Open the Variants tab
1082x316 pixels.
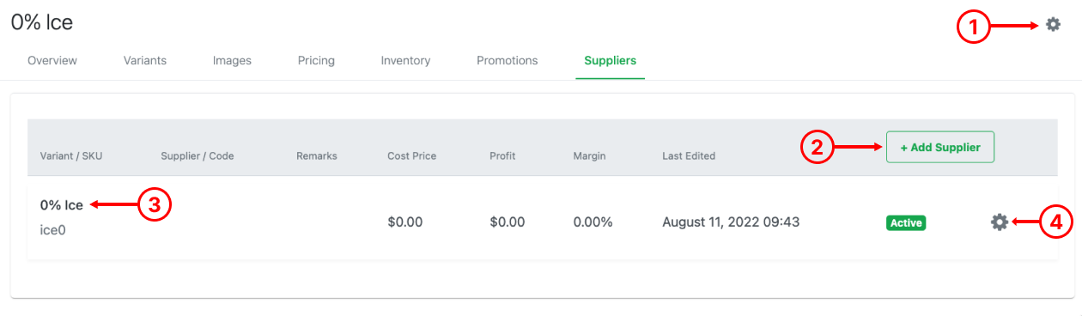(x=145, y=61)
